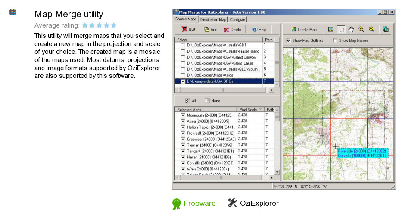Close the Map Merge window
This screenshot has height=223, width=405.
point(392,12)
